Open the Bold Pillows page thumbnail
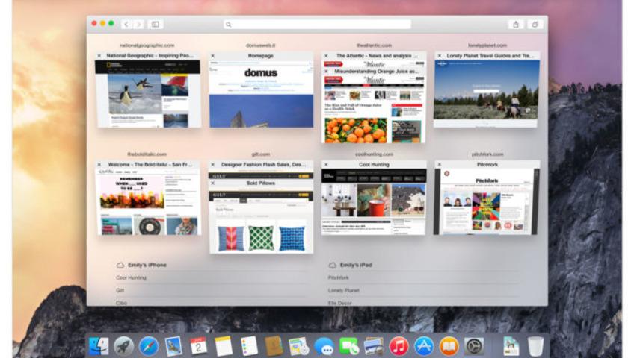 click(261, 221)
